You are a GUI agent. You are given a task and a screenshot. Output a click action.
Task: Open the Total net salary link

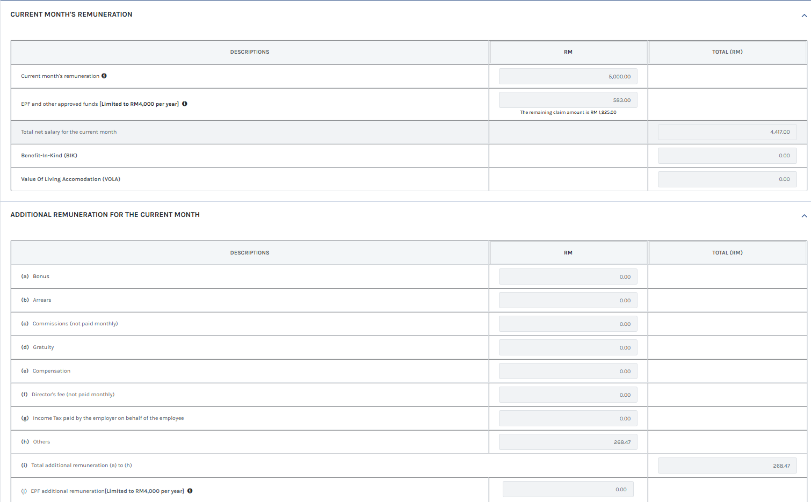pyautogui.click(x=69, y=132)
